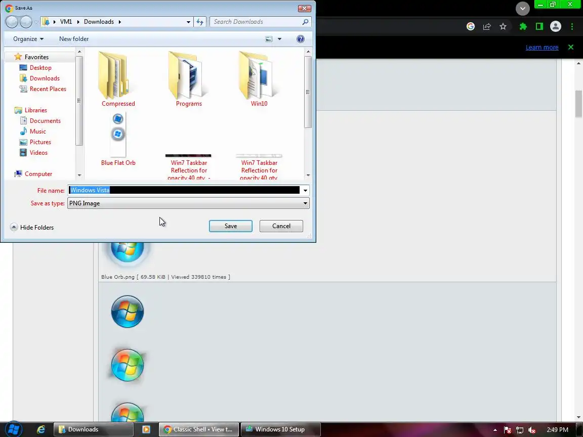Viewport: 583px width, 437px height.
Task: Click the Action Center flag tray icon
Action: coord(507,429)
